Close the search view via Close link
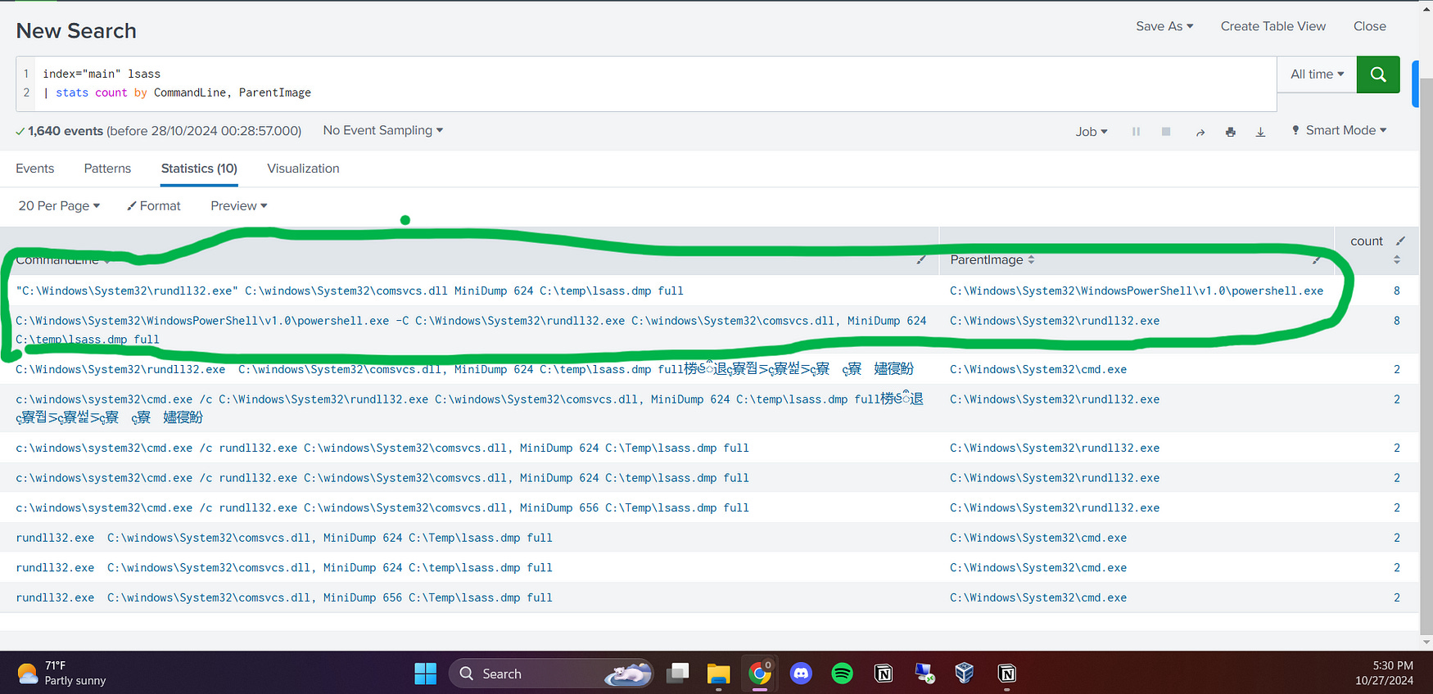Viewport: 1433px width, 694px height. point(1370,26)
